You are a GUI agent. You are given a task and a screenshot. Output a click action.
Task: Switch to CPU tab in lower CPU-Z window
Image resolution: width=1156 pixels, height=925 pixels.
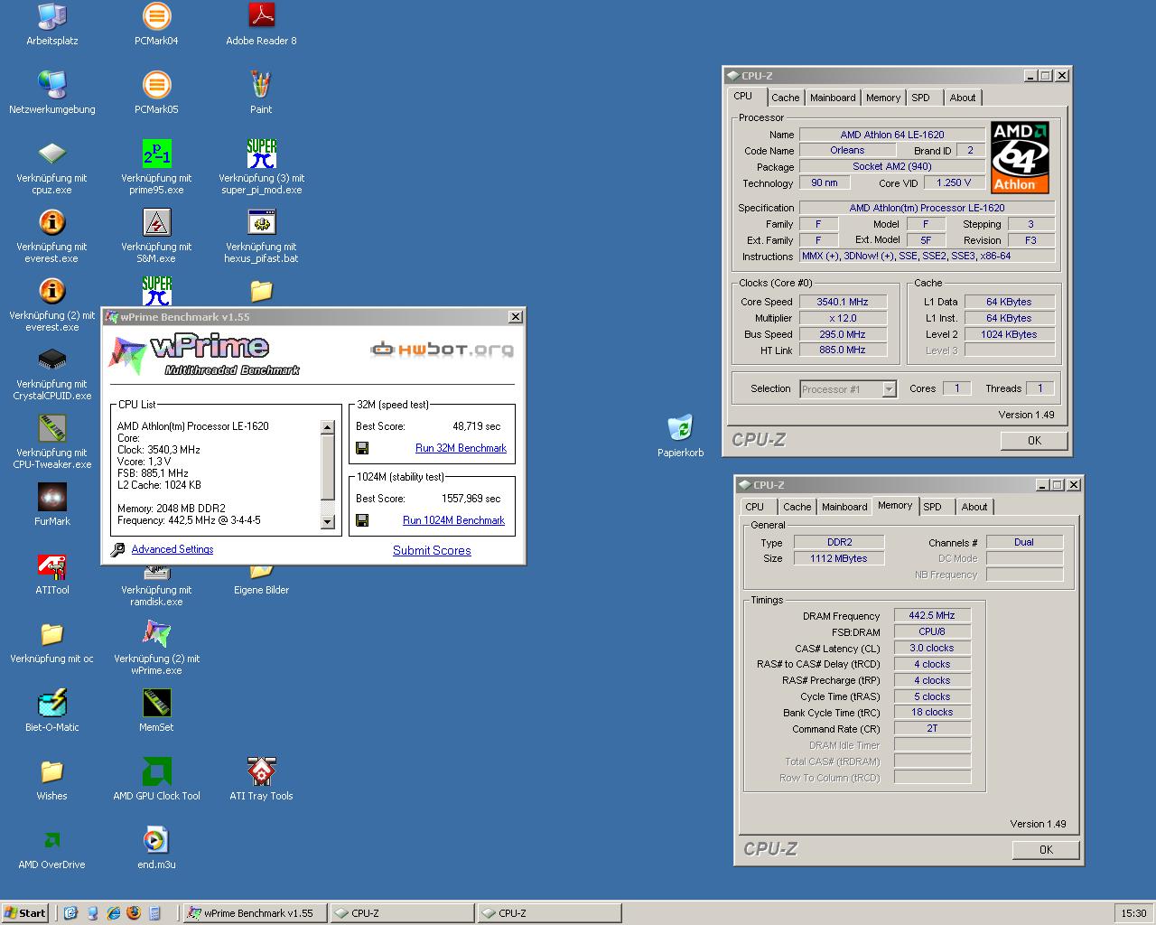click(x=755, y=507)
